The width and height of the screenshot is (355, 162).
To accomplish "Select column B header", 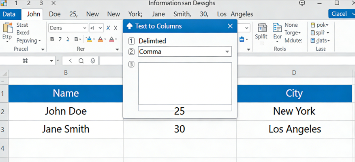I will coord(66,72).
